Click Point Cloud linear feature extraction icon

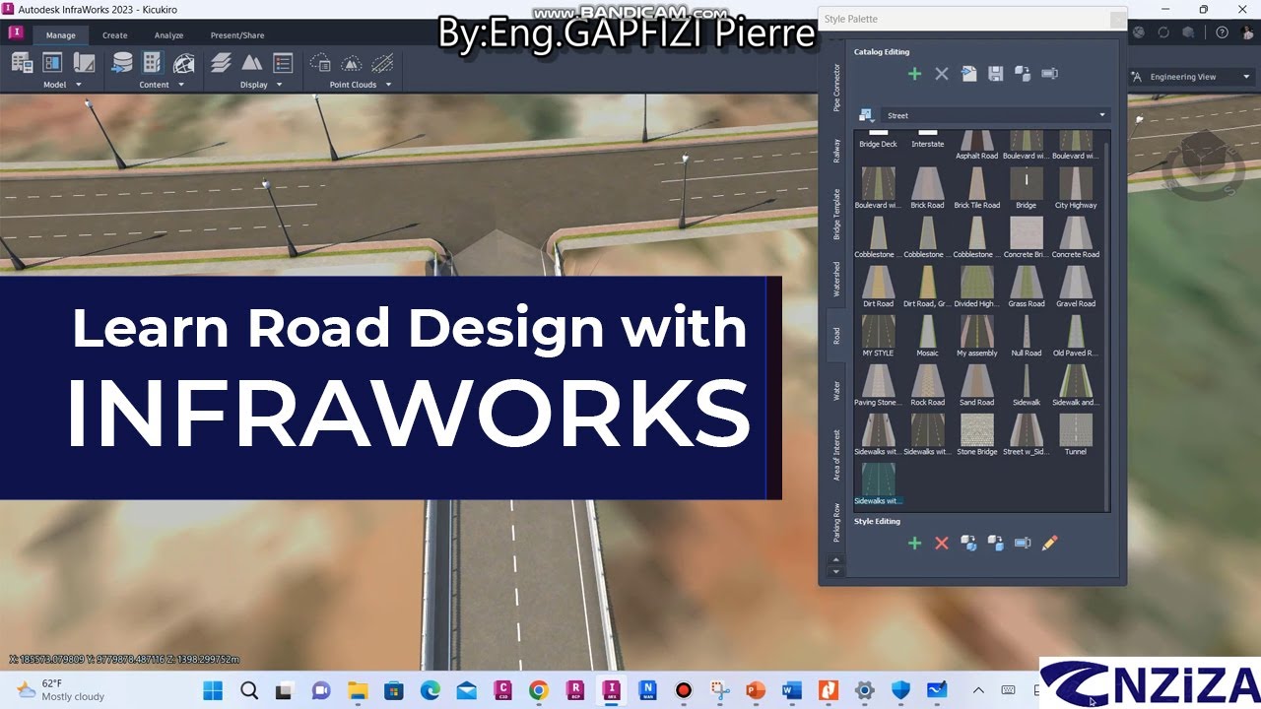[x=382, y=63]
